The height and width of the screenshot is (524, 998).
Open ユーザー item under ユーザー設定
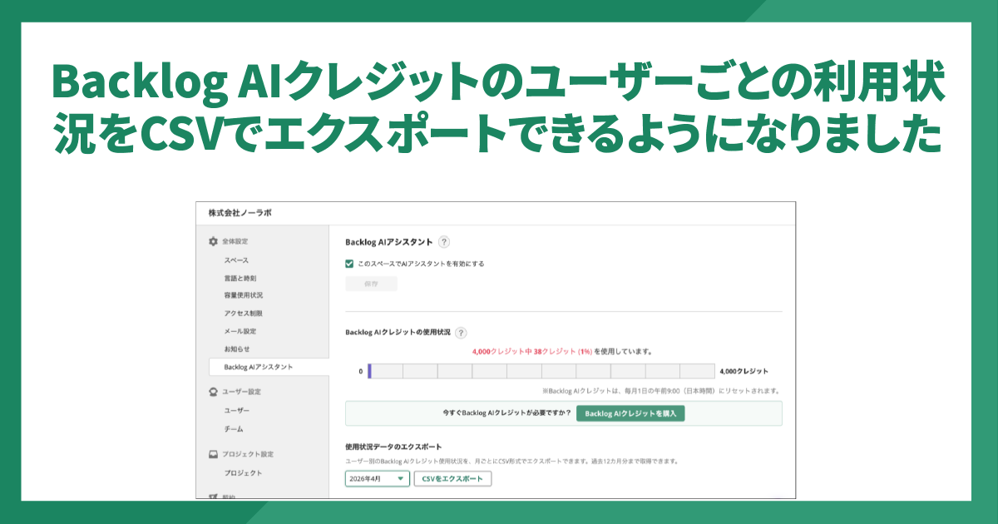(x=236, y=411)
